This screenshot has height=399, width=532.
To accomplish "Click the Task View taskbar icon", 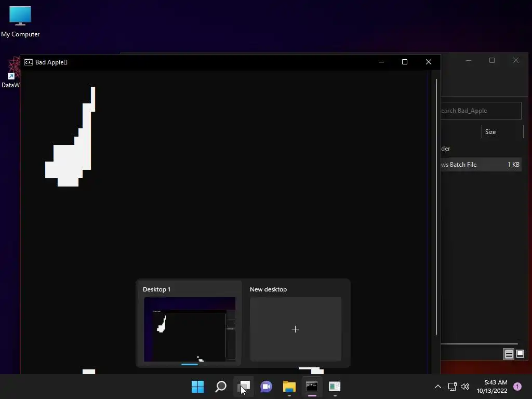I will point(244,387).
